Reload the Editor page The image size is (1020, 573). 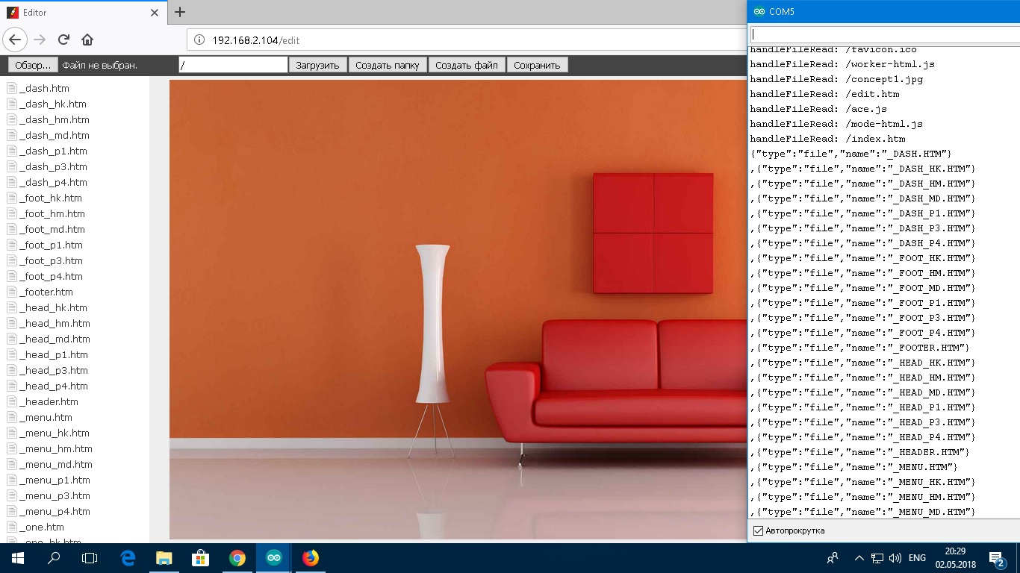pos(63,40)
